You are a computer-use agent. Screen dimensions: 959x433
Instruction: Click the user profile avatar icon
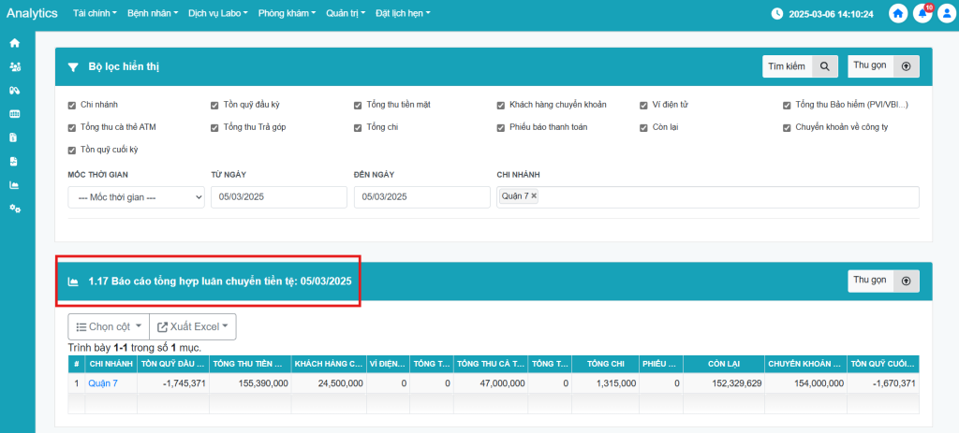click(946, 14)
